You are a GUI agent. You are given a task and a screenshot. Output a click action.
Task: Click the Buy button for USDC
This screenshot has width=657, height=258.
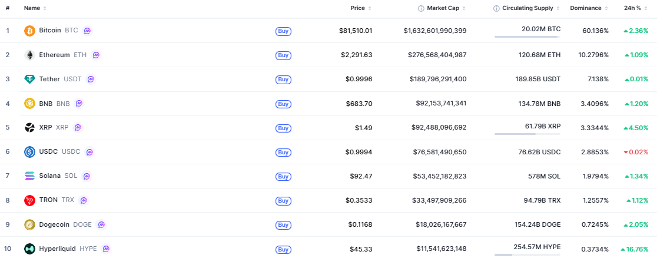coord(283,153)
